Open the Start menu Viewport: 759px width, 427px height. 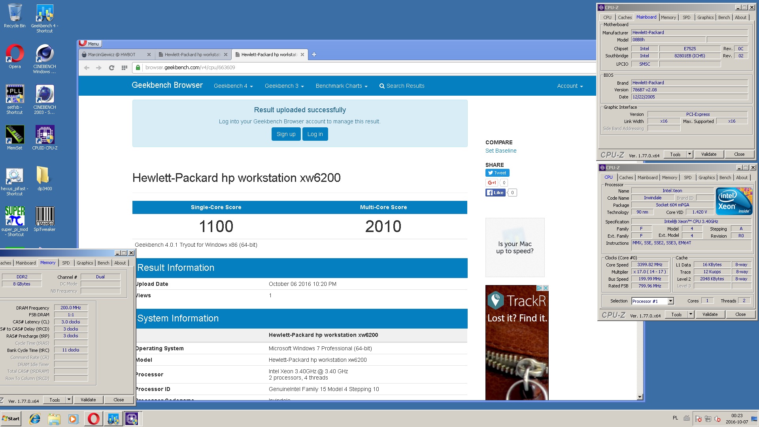click(11, 419)
